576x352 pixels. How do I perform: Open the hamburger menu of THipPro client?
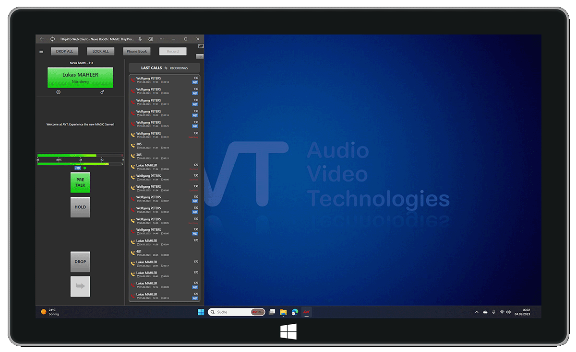click(41, 51)
